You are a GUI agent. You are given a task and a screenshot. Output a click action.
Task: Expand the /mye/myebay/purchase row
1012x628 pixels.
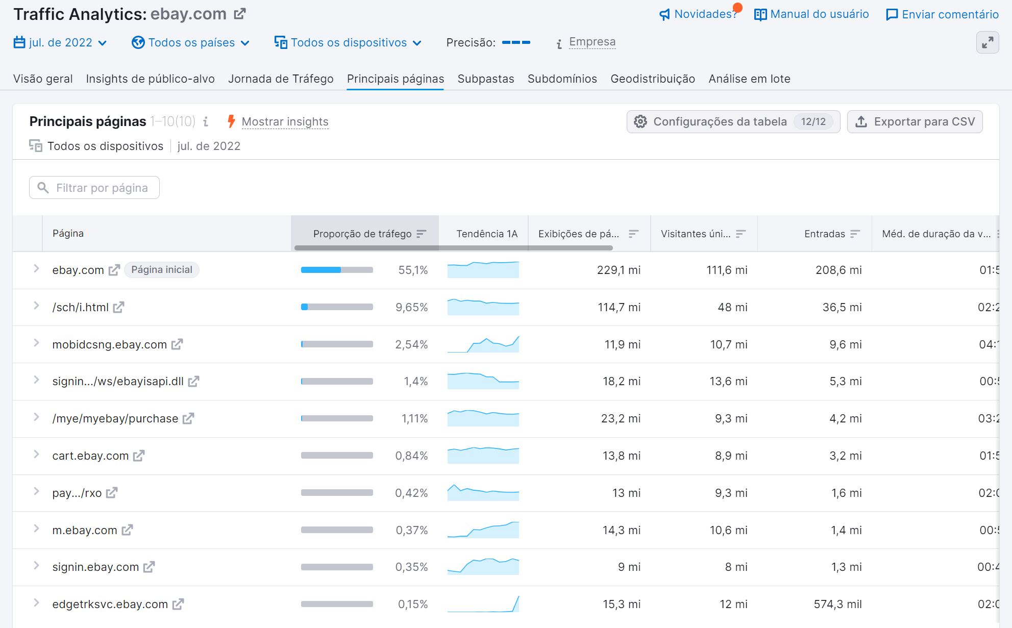(x=36, y=417)
